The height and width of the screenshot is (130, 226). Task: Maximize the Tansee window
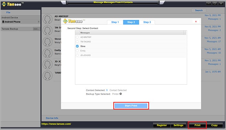point(215,3)
